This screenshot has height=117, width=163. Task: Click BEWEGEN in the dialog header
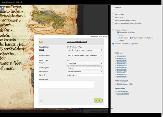pyautogui.click(x=94, y=37)
